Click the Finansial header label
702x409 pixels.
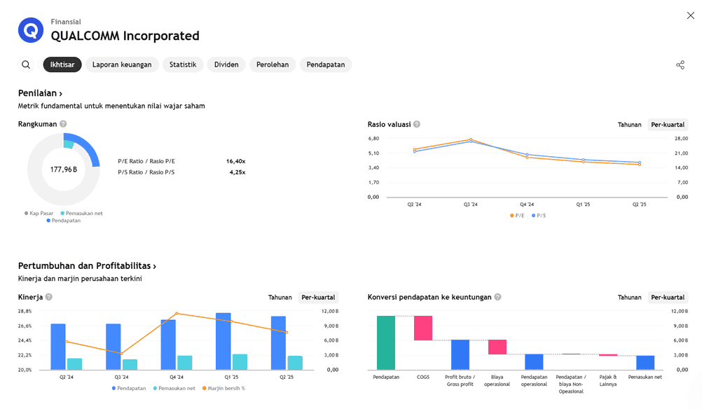[x=66, y=22]
